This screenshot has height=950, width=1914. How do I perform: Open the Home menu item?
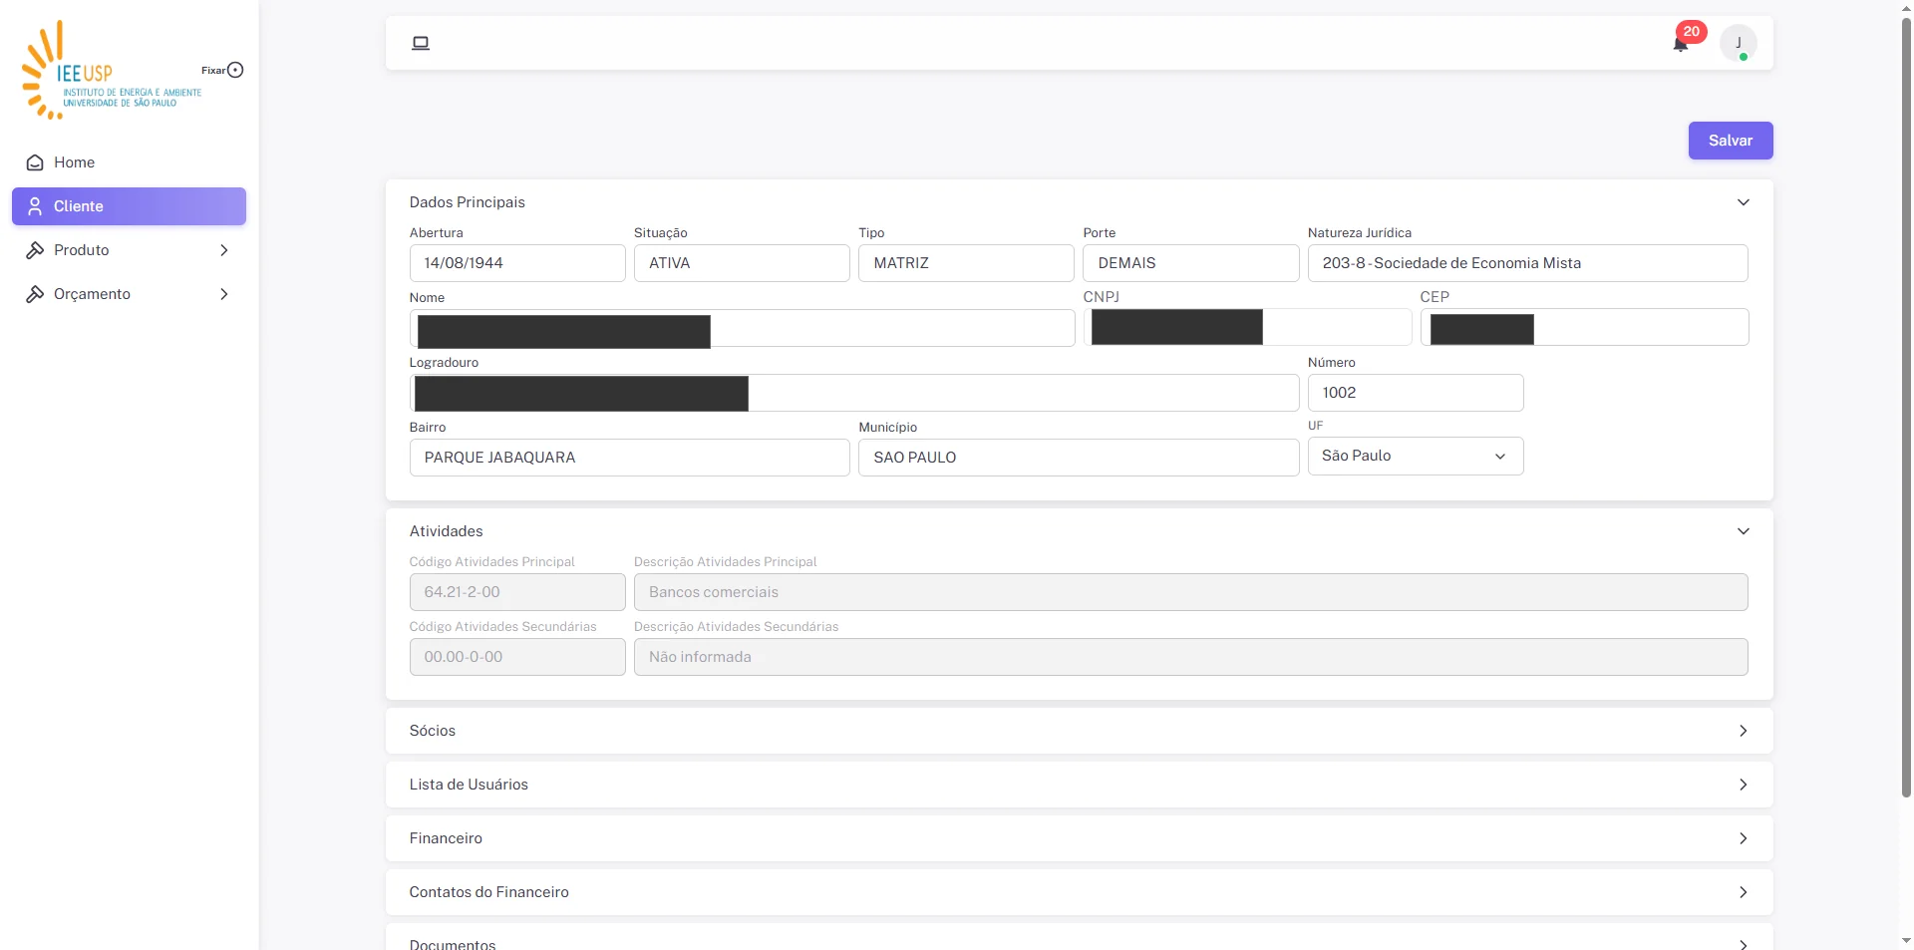pos(129,162)
